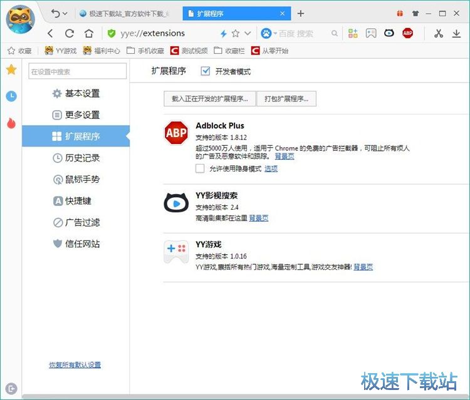Open the Baidu search engine selector
This screenshot has height=400, width=470.
[x=269, y=33]
